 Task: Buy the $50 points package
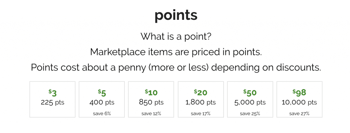(250, 99)
